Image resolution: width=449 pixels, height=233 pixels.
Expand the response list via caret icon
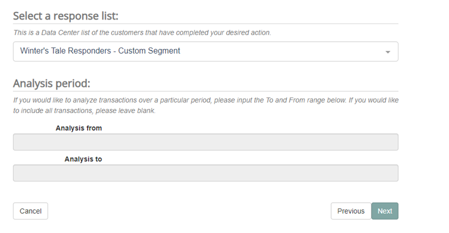(387, 52)
